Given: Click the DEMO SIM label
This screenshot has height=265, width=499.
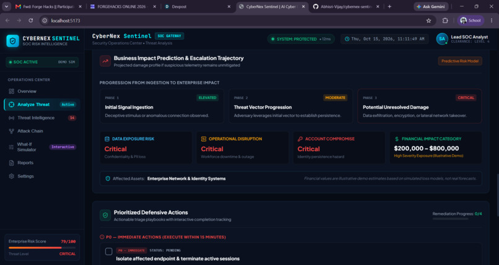Looking at the screenshot, I should (66, 62).
